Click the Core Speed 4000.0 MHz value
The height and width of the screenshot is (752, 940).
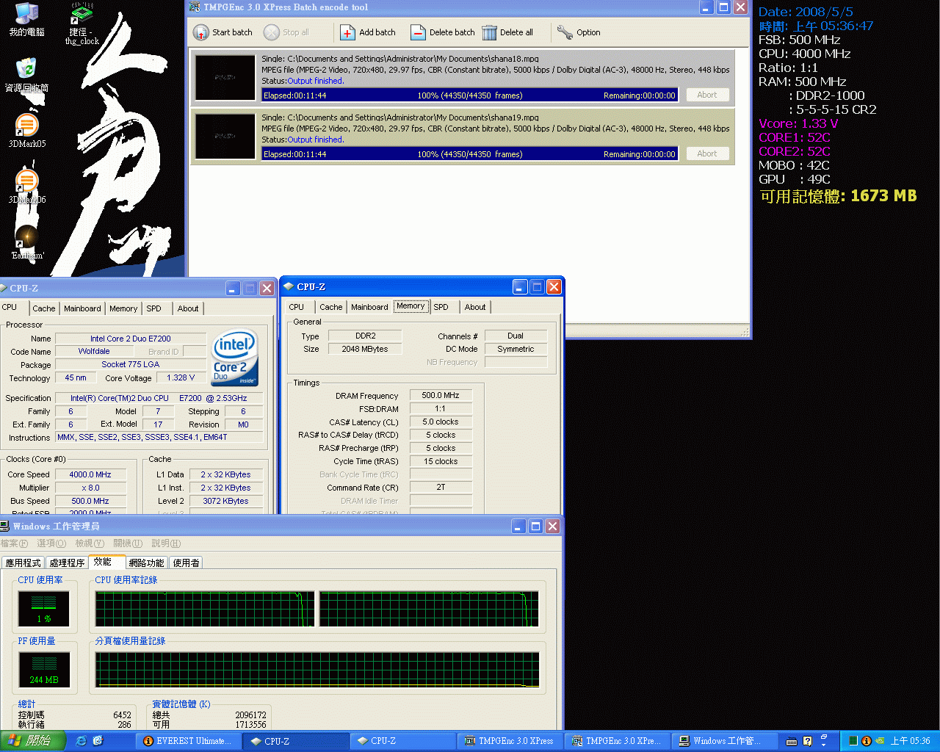tap(90, 474)
